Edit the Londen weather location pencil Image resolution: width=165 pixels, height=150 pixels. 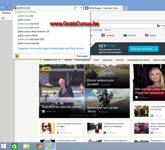click(x=60, y=60)
